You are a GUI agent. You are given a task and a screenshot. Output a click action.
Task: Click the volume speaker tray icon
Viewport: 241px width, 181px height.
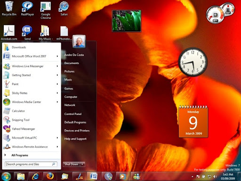click(x=215, y=177)
